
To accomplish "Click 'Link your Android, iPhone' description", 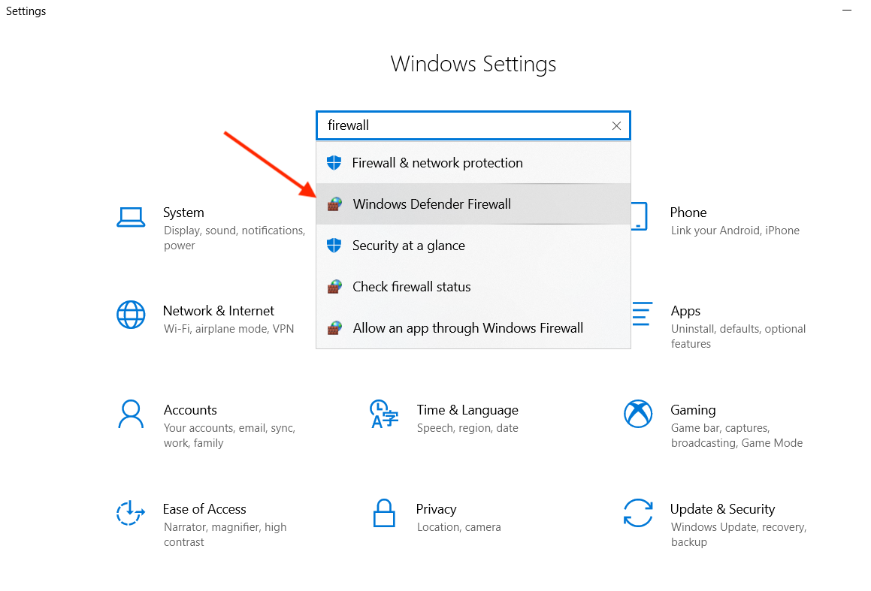I will (735, 231).
